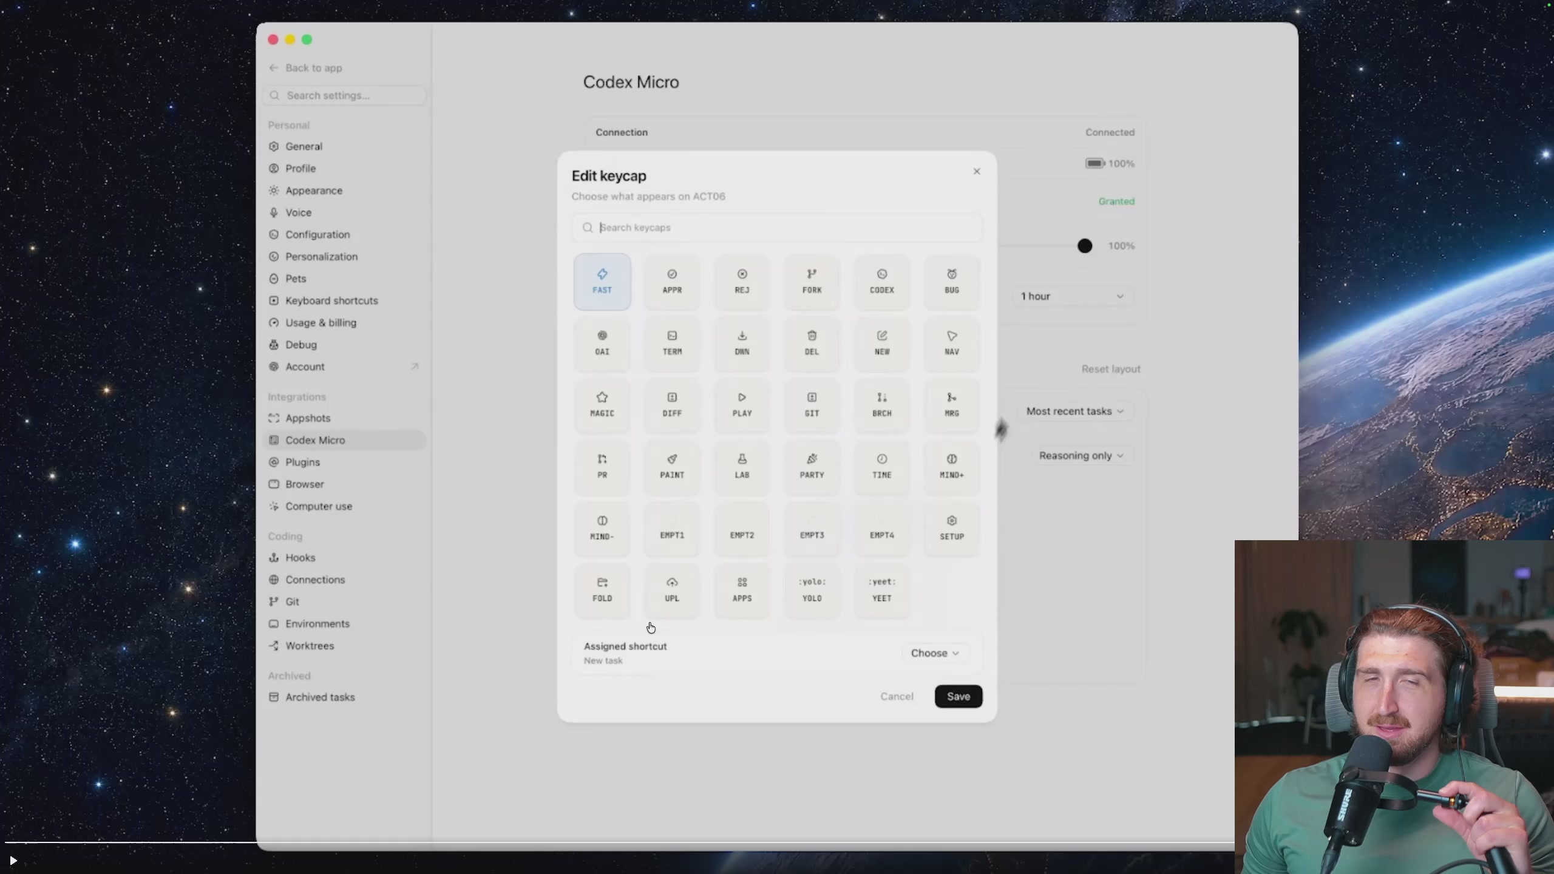Pick the EMPT2 keycap
This screenshot has height=874, width=1554.
(742, 529)
